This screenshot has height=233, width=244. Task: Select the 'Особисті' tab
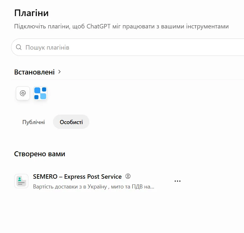coord(71,122)
